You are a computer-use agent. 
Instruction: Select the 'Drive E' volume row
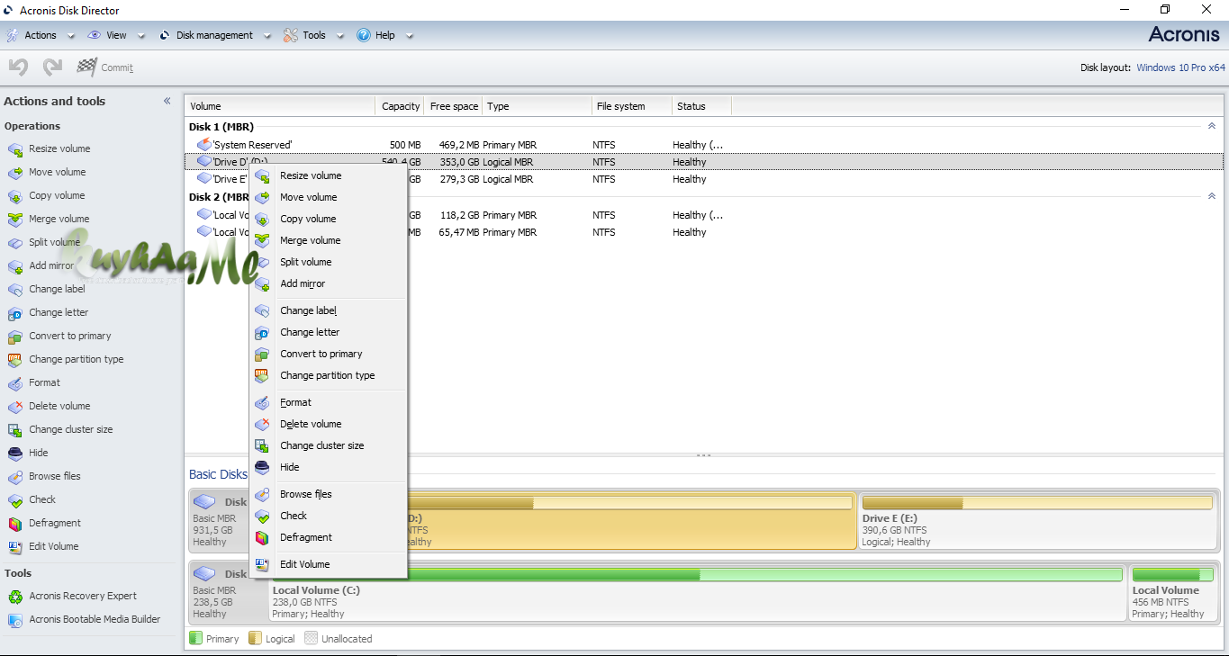(704, 179)
